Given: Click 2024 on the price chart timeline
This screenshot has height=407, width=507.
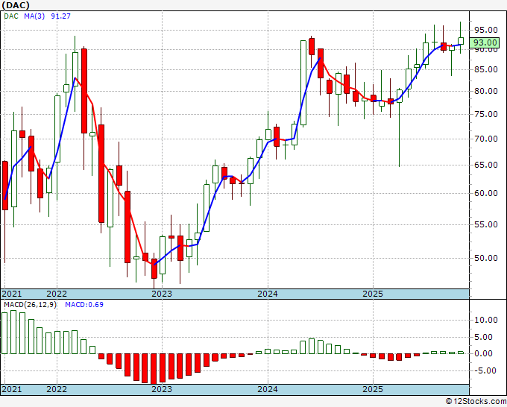Looking at the screenshot, I should pyautogui.click(x=268, y=294).
